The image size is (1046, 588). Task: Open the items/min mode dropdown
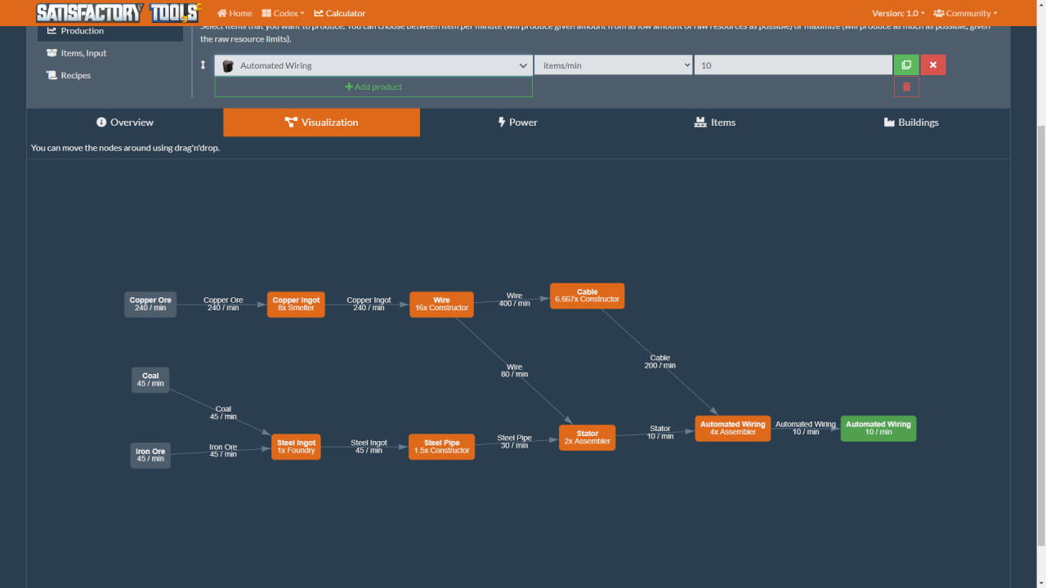coord(613,65)
